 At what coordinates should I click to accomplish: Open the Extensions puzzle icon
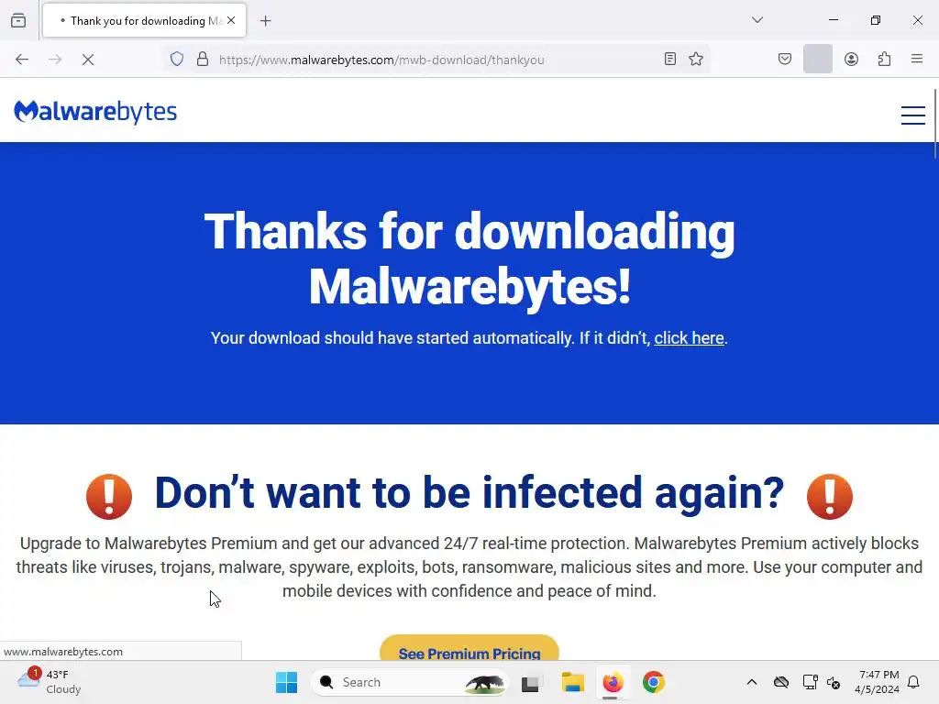coord(884,60)
